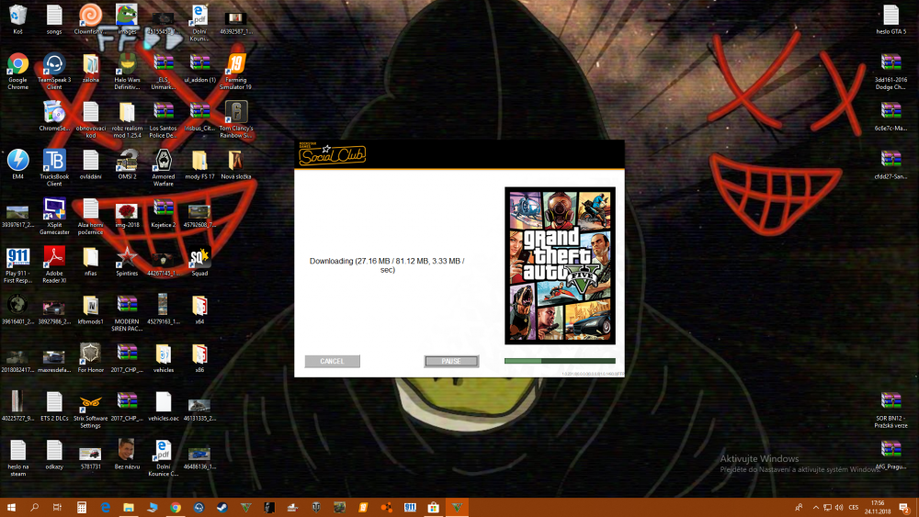The image size is (919, 517).
Task: Launch Steam from the taskbar
Action: click(222, 507)
